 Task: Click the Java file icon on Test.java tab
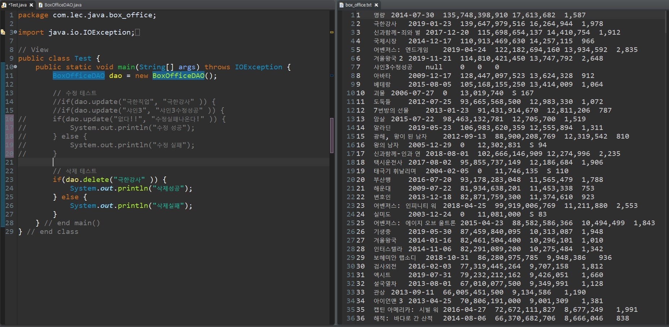[4, 5]
